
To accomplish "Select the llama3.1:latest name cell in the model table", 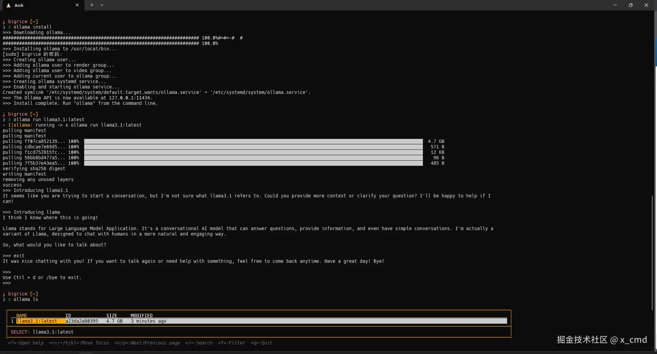I will coord(41,321).
